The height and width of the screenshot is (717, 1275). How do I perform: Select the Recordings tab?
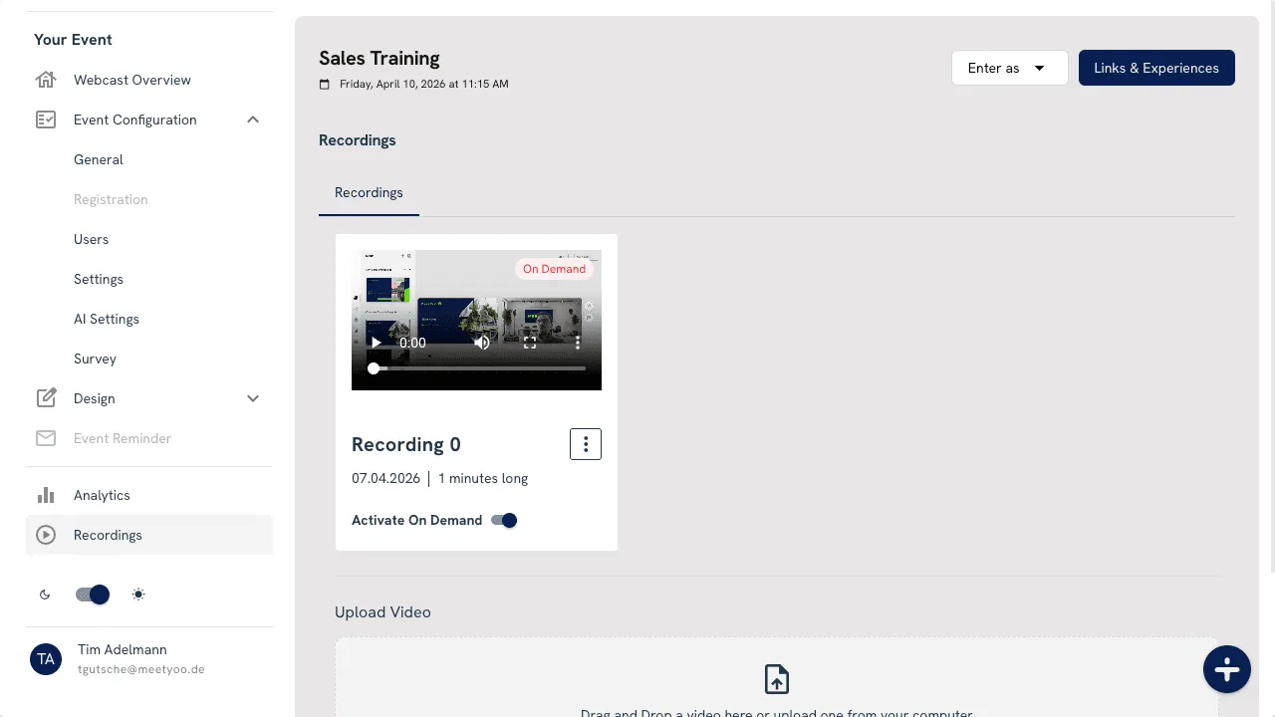(369, 192)
